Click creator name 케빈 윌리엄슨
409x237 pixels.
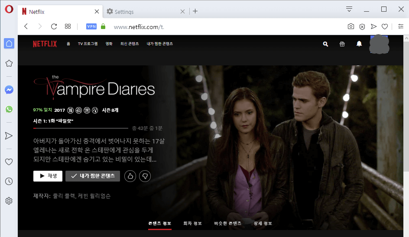[94, 196]
